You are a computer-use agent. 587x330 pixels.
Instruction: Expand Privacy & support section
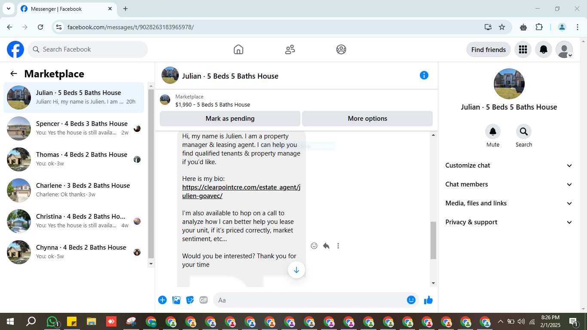point(509,222)
